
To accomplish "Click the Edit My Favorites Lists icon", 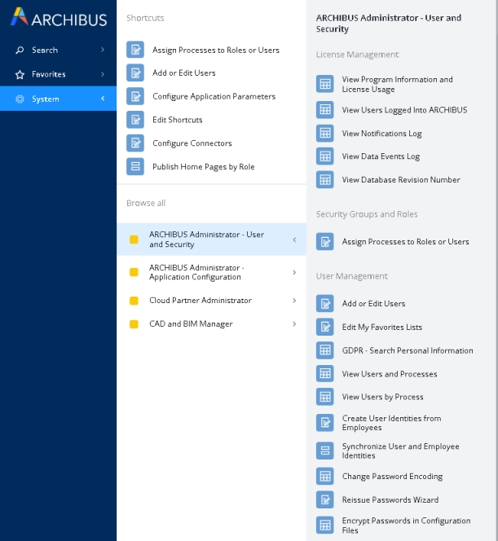I will (325, 327).
